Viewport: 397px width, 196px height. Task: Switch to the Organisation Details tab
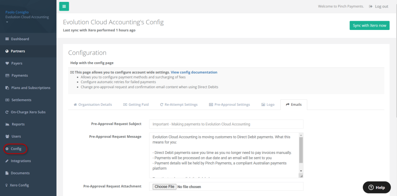tap(92, 104)
